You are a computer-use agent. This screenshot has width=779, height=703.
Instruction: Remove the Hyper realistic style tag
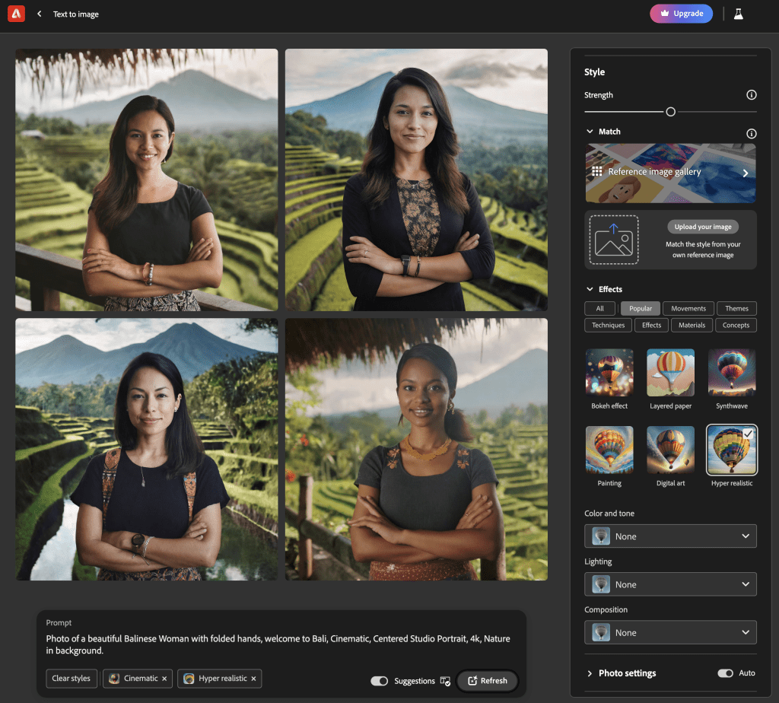254,679
